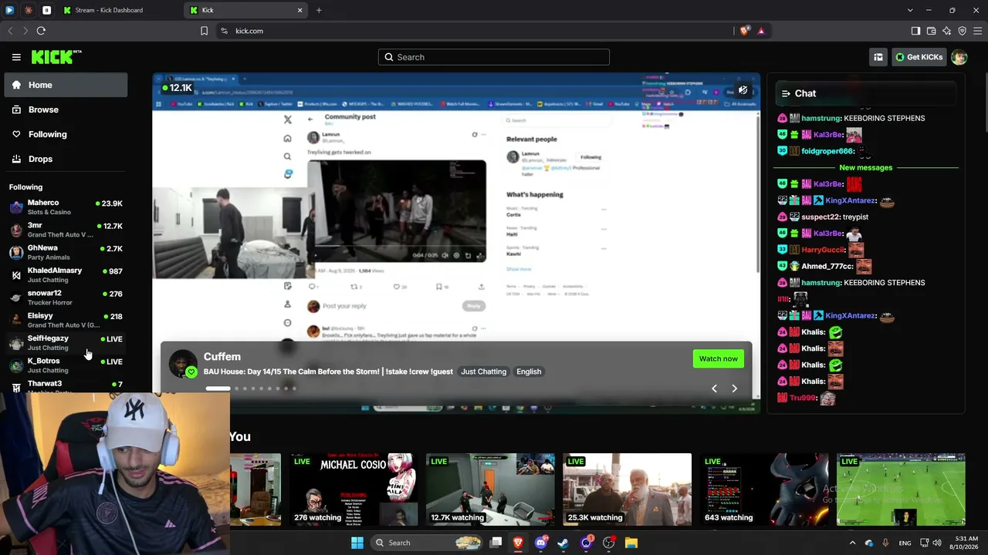988x555 pixels.
Task: Open the Cuffem channel name
Action: (222, 356)
